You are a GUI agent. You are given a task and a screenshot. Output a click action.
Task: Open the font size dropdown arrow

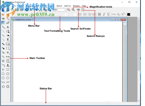pos(75,14)
